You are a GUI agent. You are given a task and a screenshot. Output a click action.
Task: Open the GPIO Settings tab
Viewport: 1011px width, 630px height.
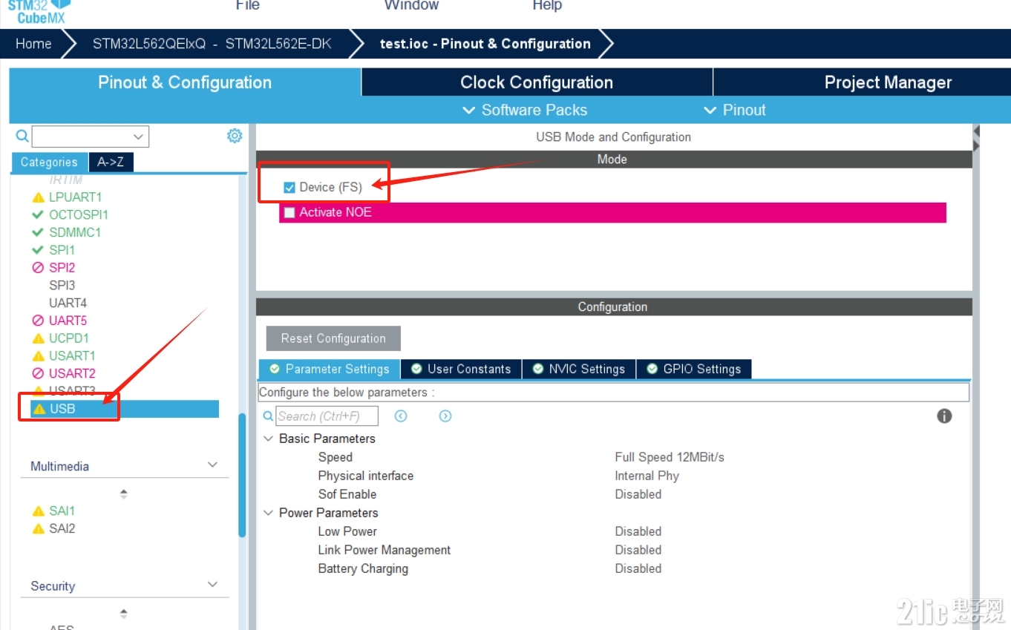[x=694, y=369]
